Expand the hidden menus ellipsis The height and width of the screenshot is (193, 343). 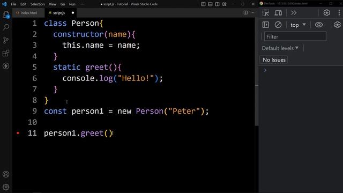pos(82,4)
